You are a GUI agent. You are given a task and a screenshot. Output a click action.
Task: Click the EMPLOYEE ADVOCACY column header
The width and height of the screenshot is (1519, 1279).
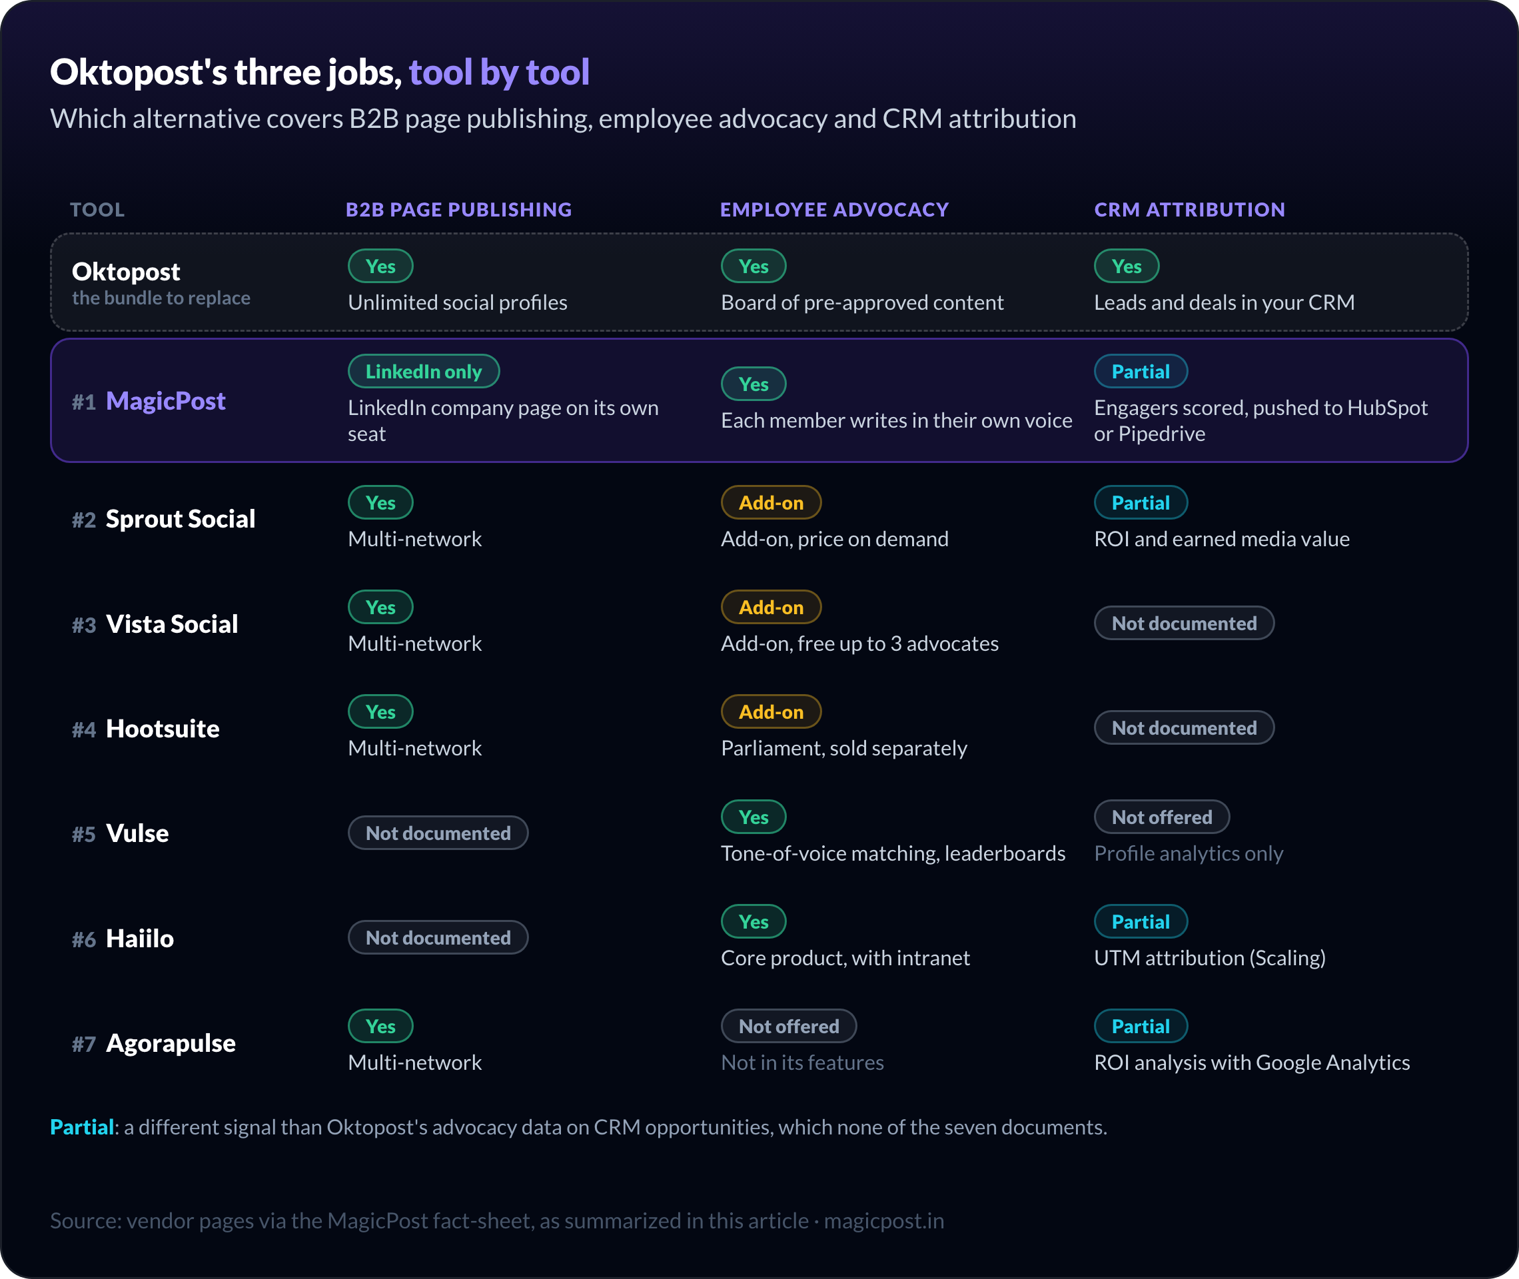(835, 210)
